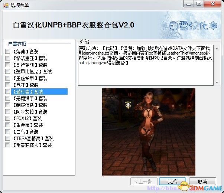
Task: Select the 【白鸟】套装 checkbox
Action: (7, 132)
